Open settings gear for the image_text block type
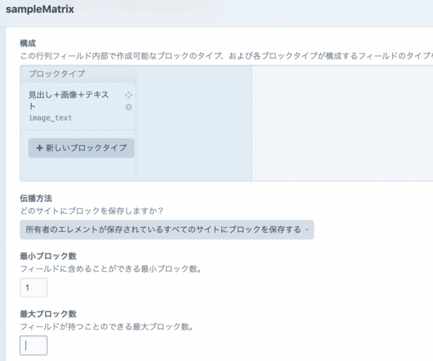Viewport: 433px width, 361px height. click(x=129, y=107)
